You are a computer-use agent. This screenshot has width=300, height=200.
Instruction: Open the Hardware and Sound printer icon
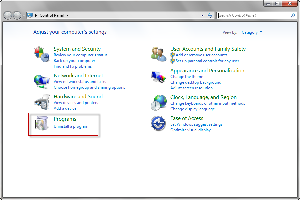(42, 102)
